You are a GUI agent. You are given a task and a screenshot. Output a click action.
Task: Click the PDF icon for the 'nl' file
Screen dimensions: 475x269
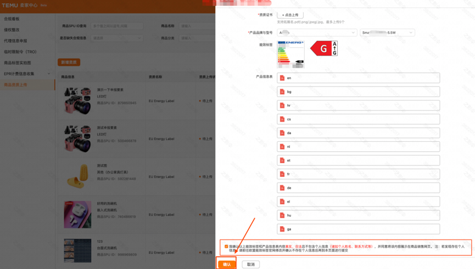pos(282,147)
